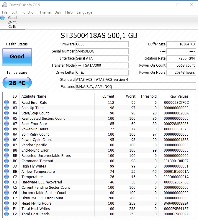Click the status orb for Head Flying Hours
Screen dimensions: 198x220
[x=6, y=203]
